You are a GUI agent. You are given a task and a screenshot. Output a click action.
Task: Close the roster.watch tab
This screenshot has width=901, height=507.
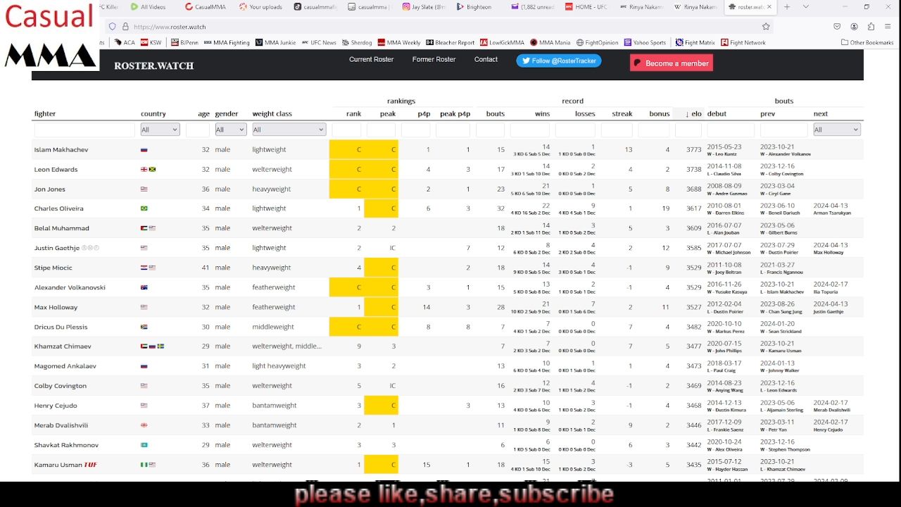pos(769,7)
